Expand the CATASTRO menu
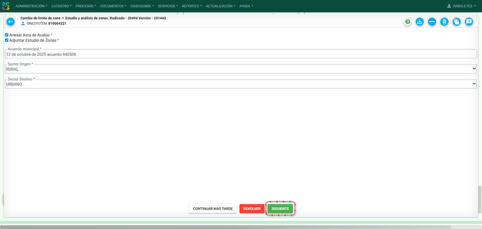 click(61, 6)
